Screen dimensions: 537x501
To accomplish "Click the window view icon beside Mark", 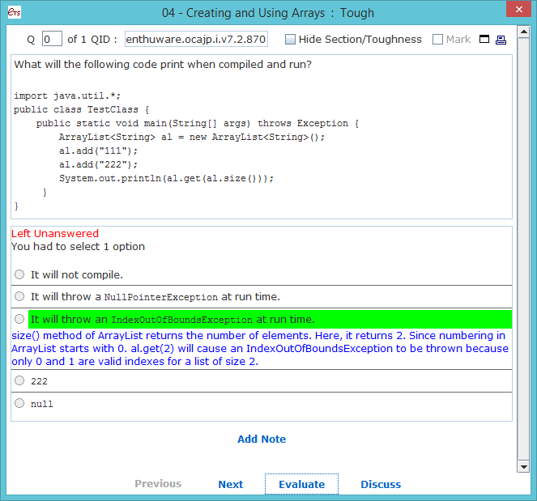I will point(484,40).
